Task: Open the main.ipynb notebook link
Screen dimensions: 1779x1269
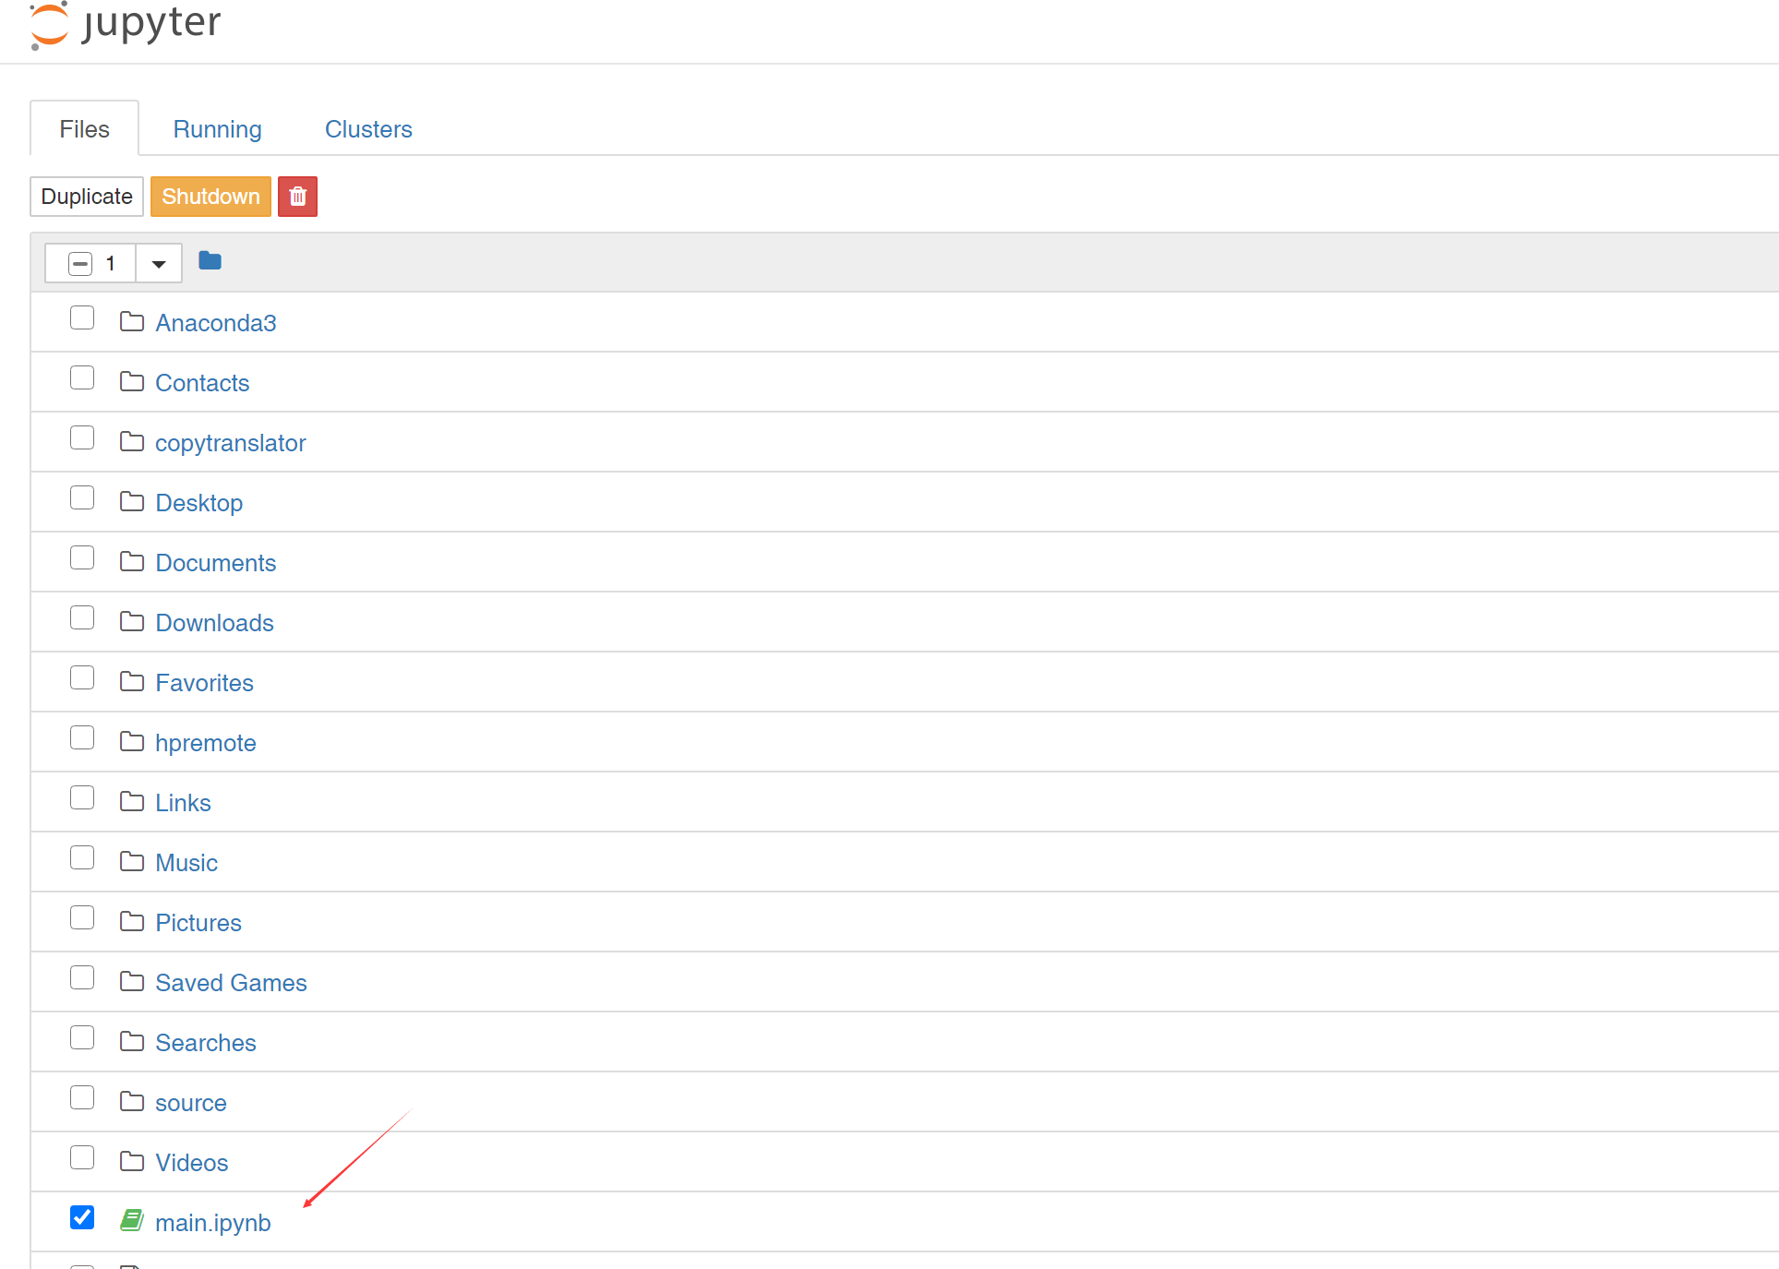Action: point(212,1223)
